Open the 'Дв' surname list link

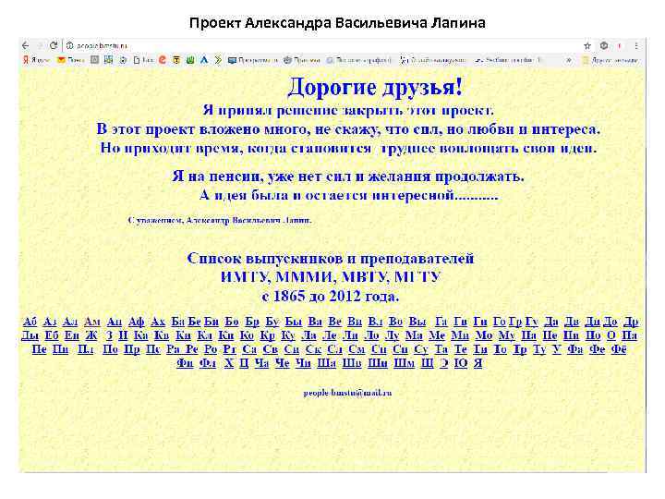click(x=572, y=323)
